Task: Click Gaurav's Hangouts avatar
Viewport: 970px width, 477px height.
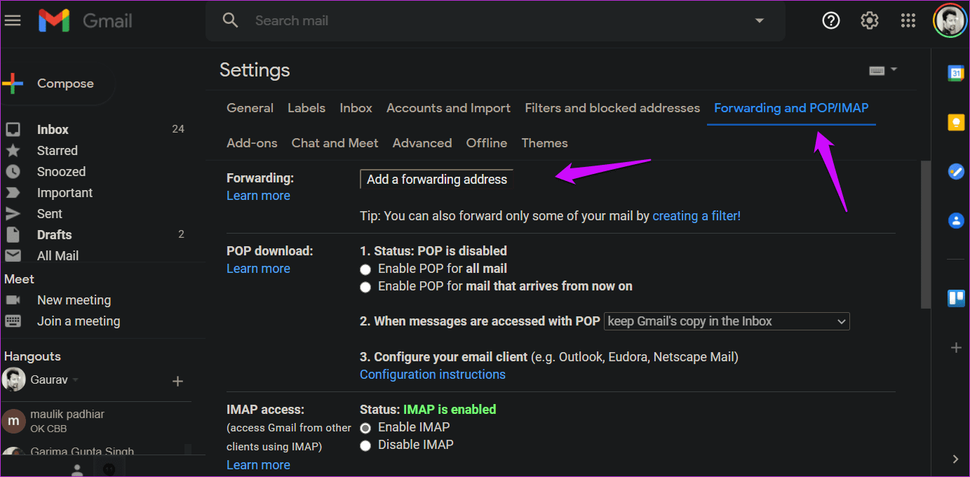Action: tap(13, 380)
